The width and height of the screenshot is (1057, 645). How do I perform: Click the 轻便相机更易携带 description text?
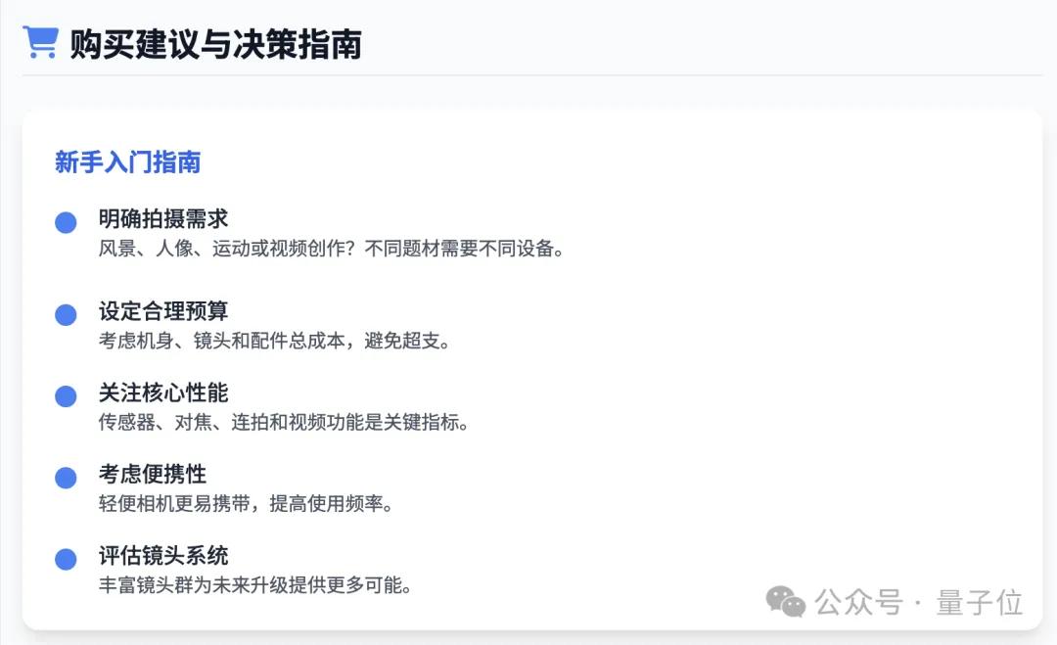click(246, 504)
